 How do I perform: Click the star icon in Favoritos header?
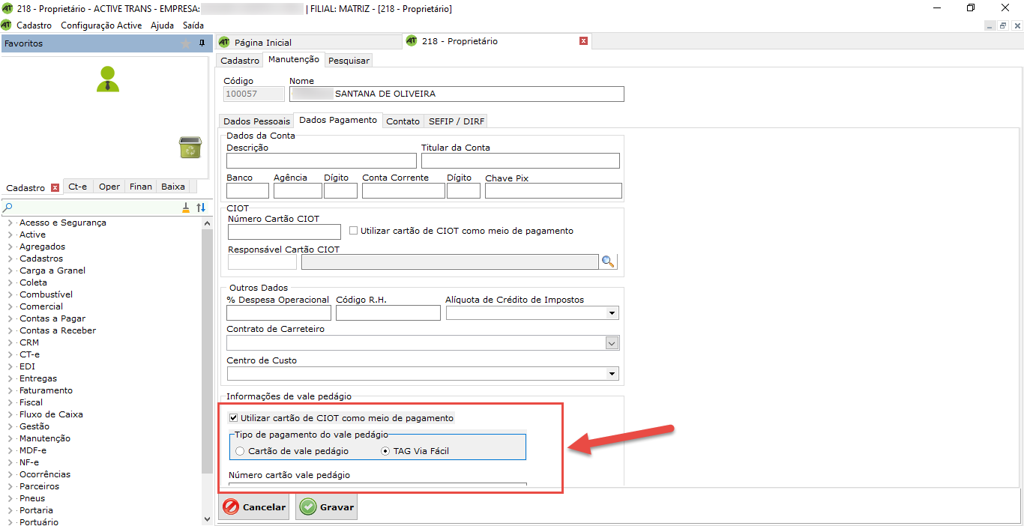186,43
